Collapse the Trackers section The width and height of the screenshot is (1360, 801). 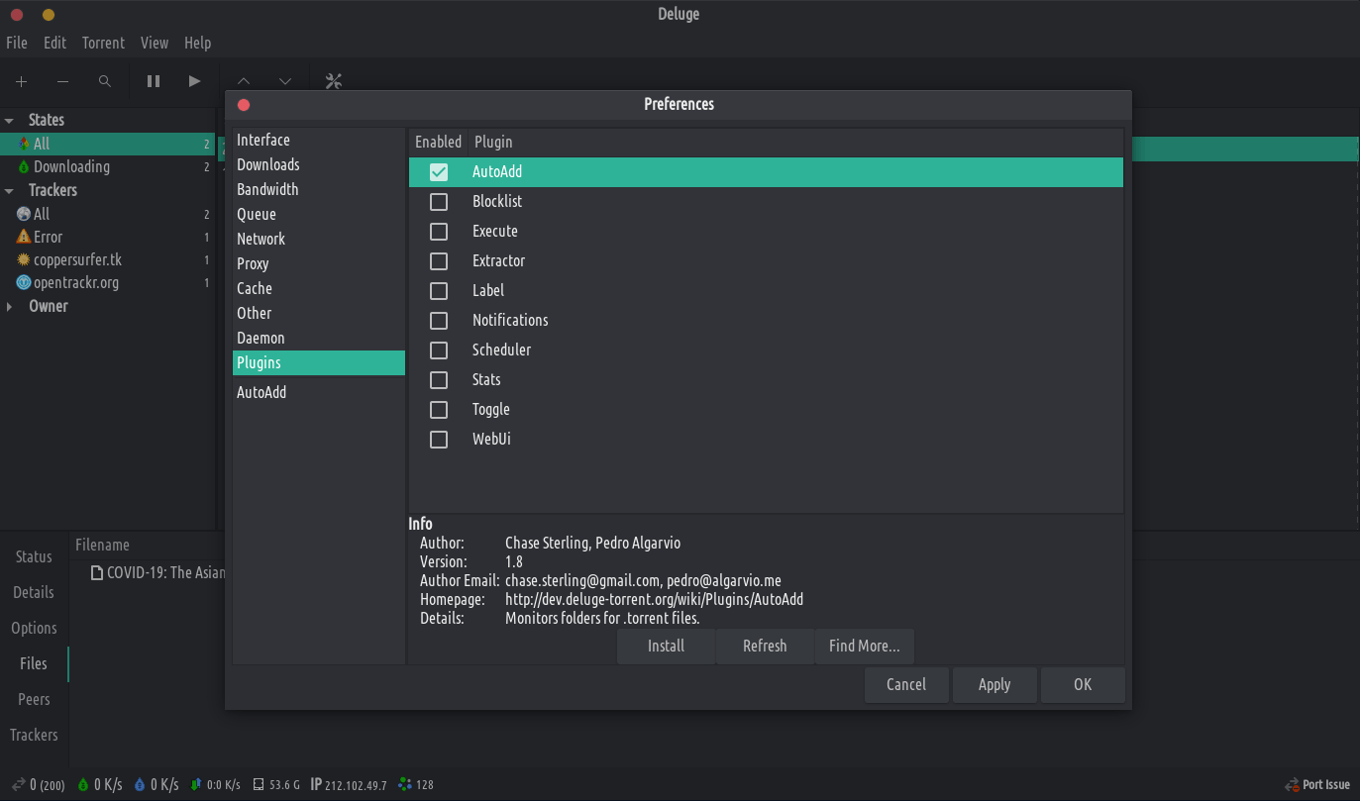click(9, 190)
